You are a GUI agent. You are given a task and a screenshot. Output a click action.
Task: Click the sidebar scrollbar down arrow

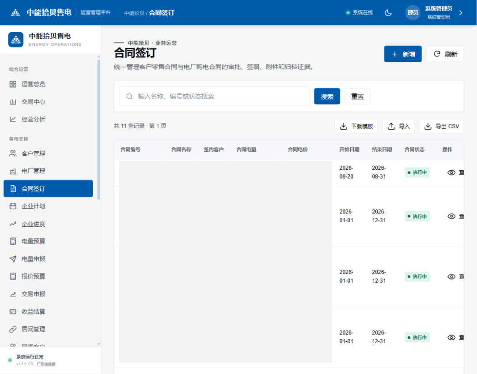pyautogui.click(x=98, y=344)
